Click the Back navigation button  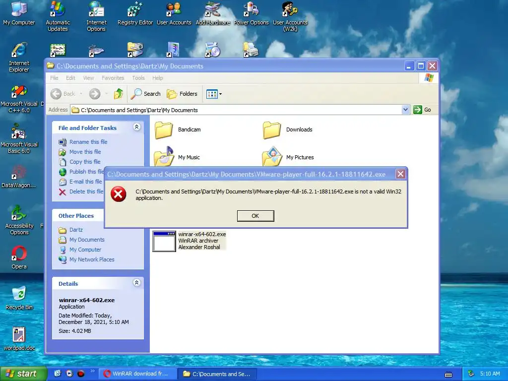tap(63, 94)
